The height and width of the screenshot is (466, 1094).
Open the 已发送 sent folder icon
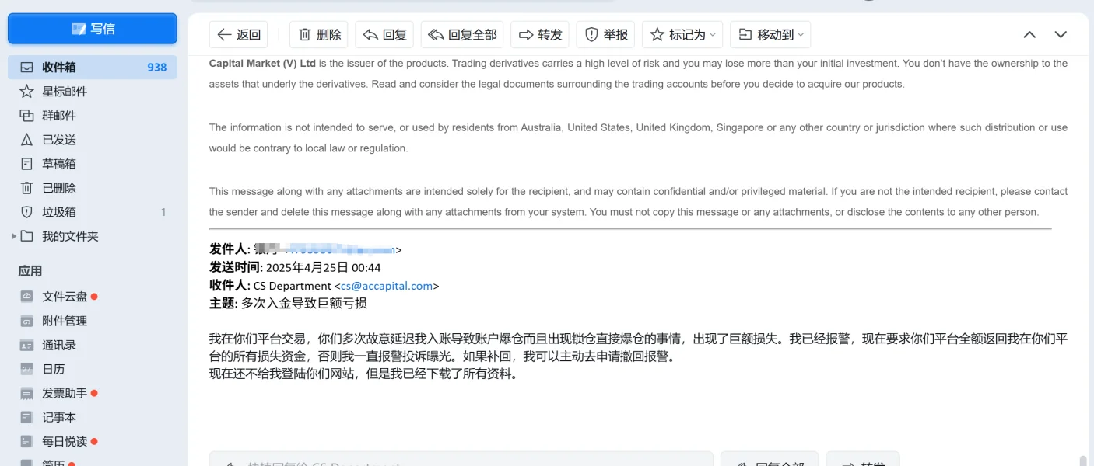click(x=27, y=140)
